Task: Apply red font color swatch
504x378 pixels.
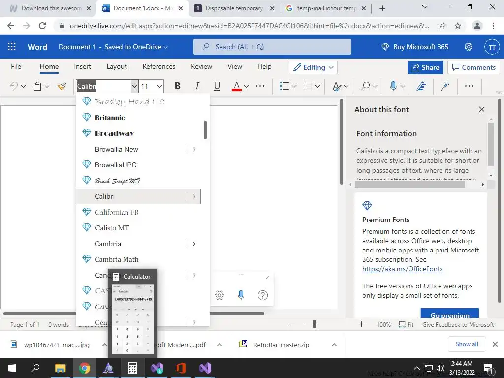Action: coord(237,86)
